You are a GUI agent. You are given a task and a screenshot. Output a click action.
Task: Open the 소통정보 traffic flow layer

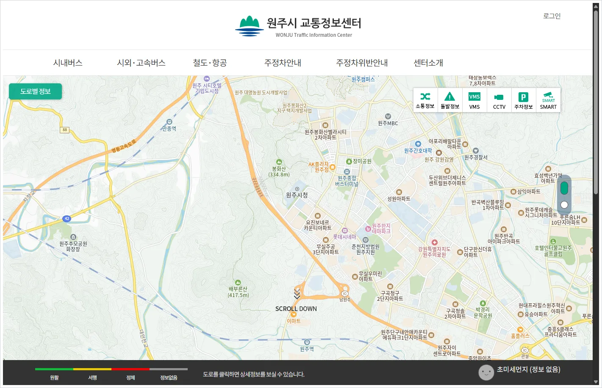coord(425,100)
